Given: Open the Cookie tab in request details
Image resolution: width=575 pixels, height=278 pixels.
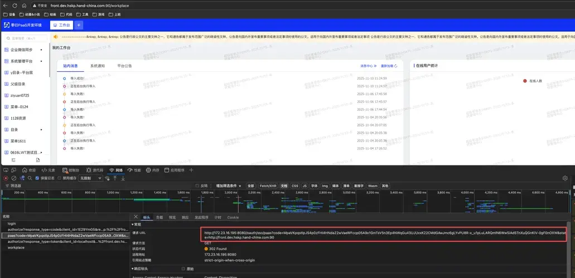Looking at the screenshot, I should 233,217.
